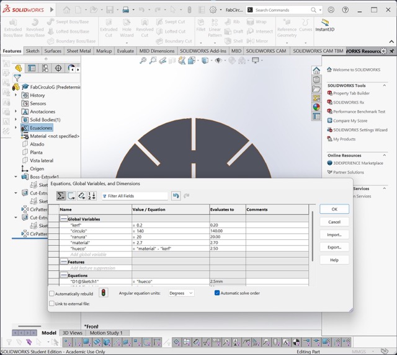Open the Motion Study 1 tab
The image size is (397, 355).
pyautogui.click(x=106, y=333)
